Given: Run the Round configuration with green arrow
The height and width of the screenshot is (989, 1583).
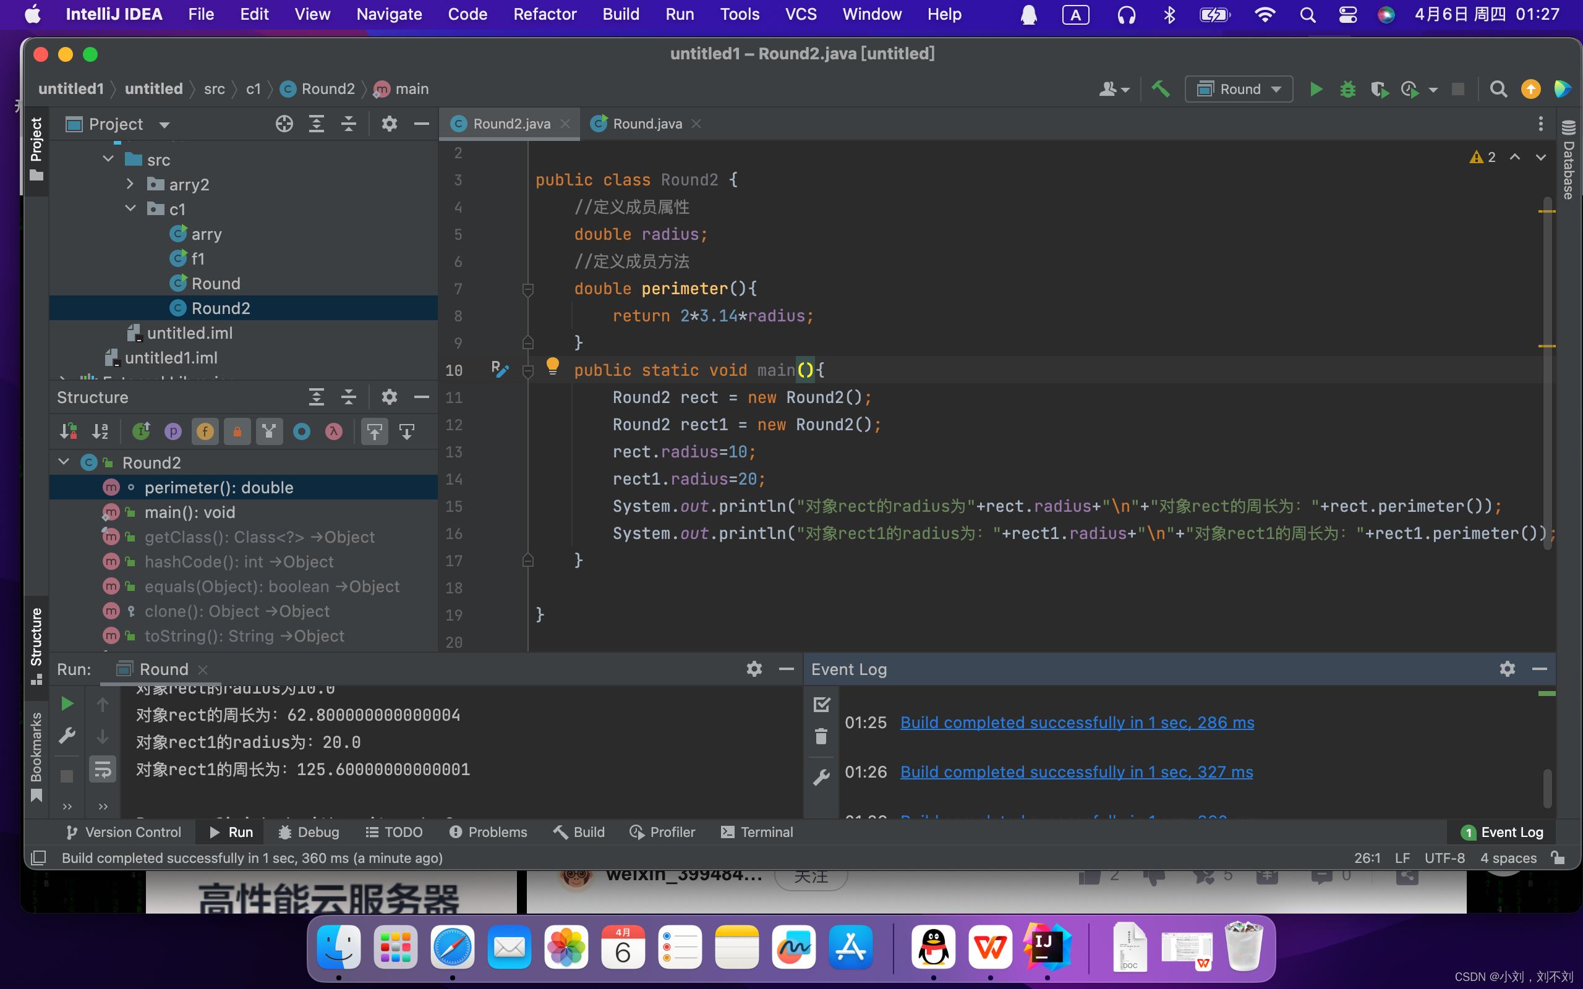Looking at the screenshot, I should [x=1316, y=89].
